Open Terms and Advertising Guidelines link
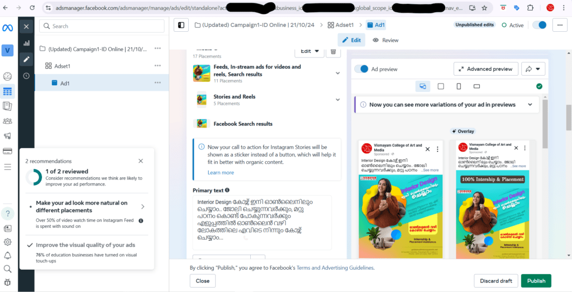 335,267
